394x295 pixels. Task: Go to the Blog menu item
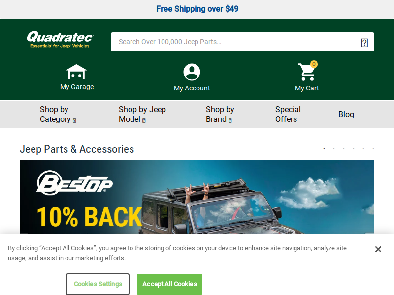point(346,115)
